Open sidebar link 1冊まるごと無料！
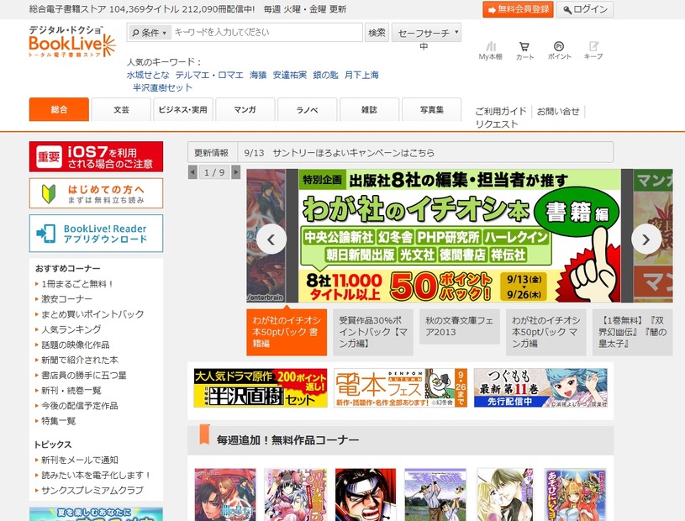 pyautogui.click(x=76, y=284)
